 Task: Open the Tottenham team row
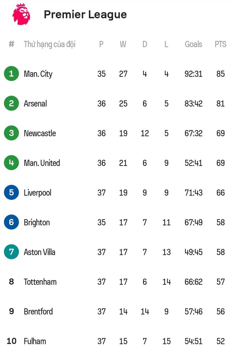[x=40, y=282]
